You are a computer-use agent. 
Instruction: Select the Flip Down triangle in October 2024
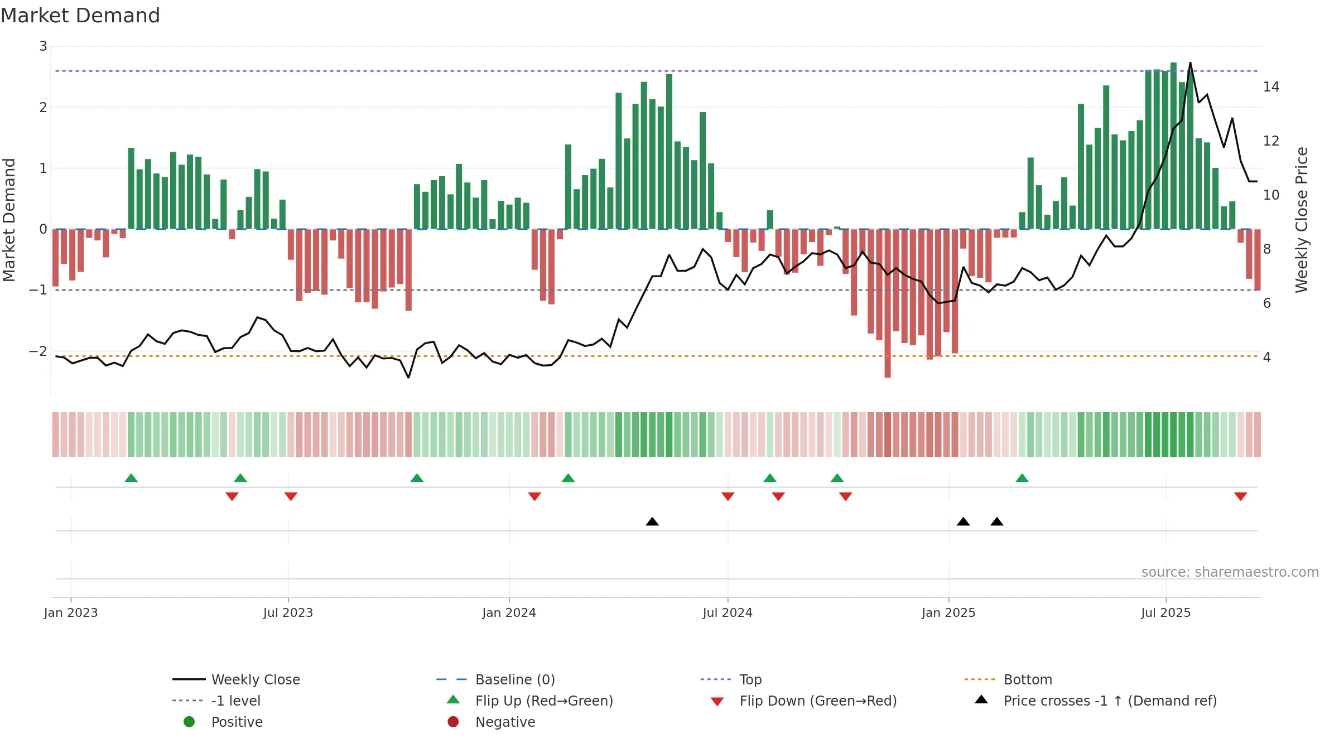[845, 496]
